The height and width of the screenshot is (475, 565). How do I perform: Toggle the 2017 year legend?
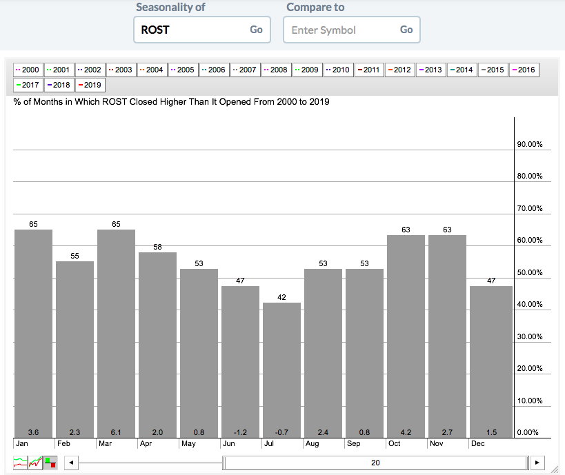[x=28, y=85]
